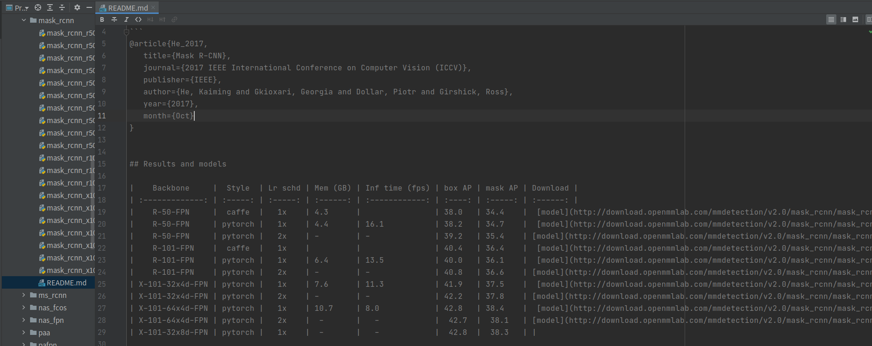Switch to editor and preview split mode
872x346 pixels.
tap(843, 19)
